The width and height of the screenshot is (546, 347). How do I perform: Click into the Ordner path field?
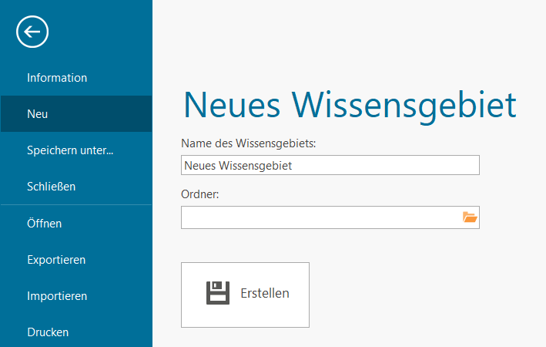[x=320, y=217]
